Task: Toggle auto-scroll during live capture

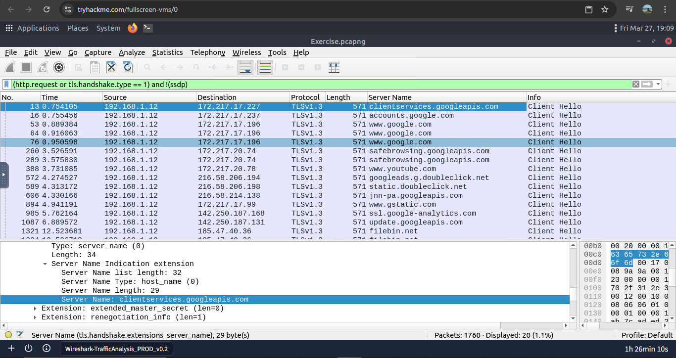Action: click(x=245, y=67)
